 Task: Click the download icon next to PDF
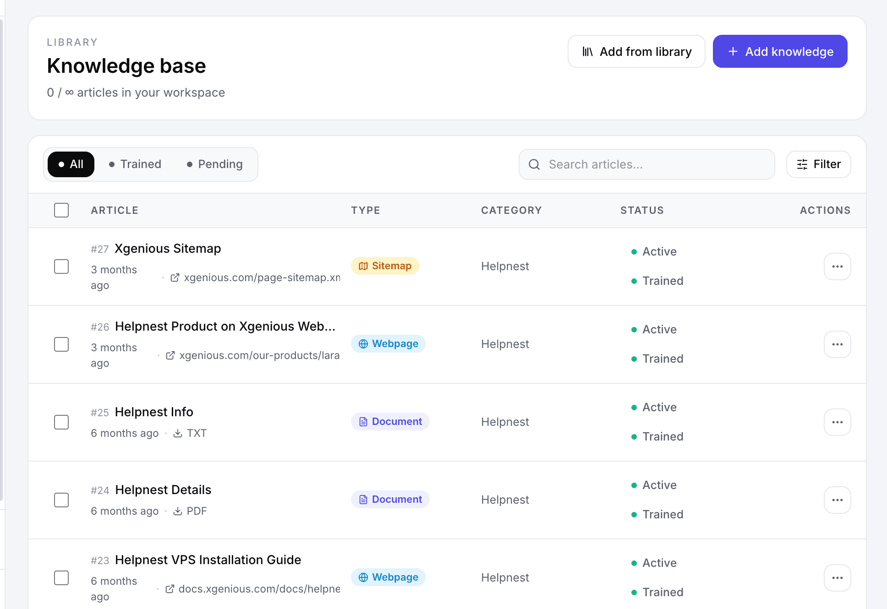178,511
